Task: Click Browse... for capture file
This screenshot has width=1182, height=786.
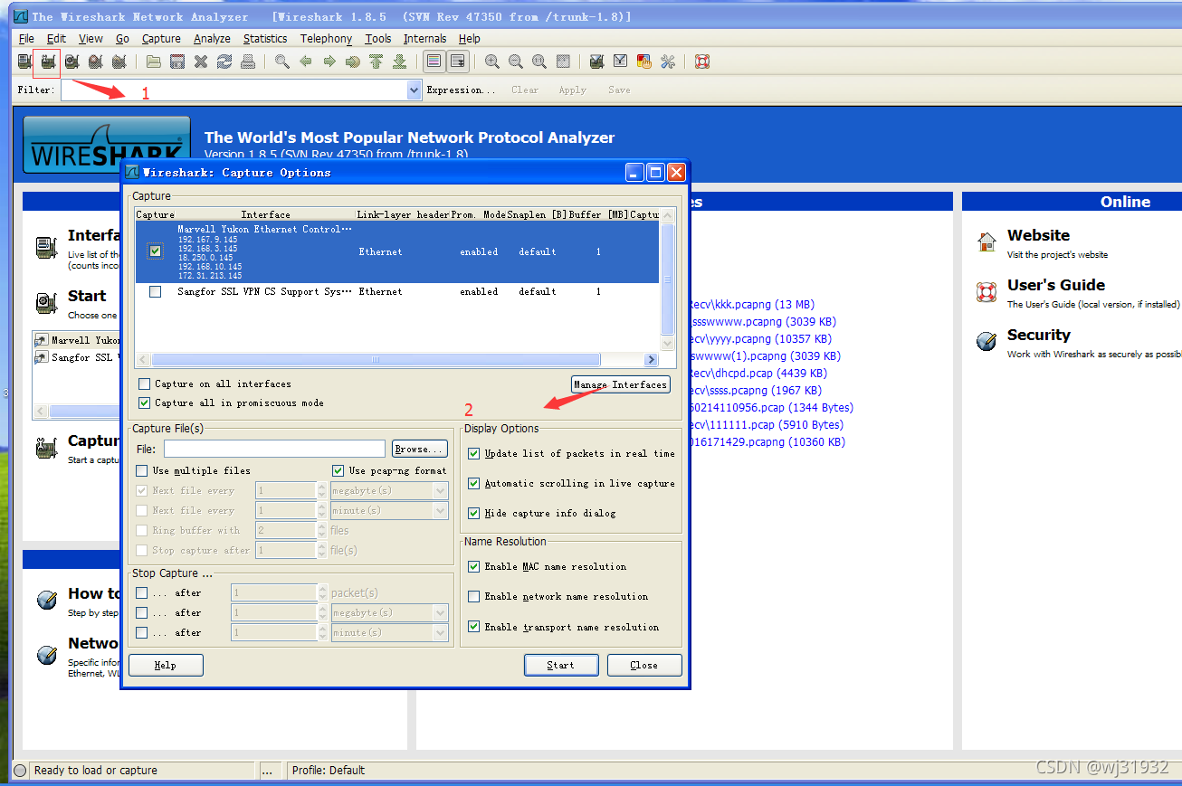Action: (419, 449)
